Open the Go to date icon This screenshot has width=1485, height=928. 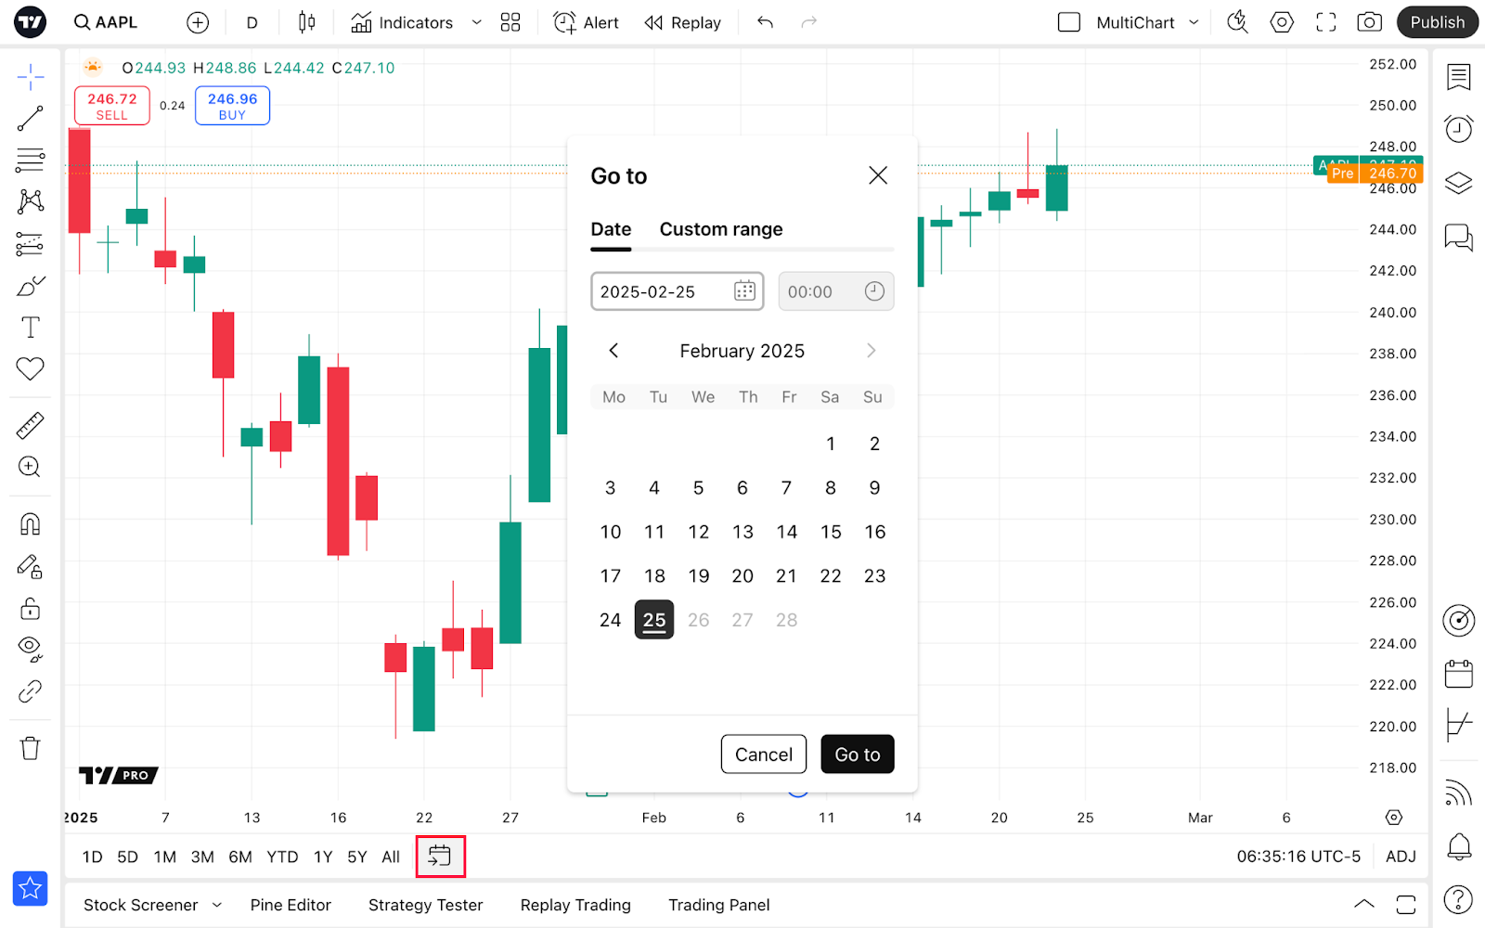[440, 856]
